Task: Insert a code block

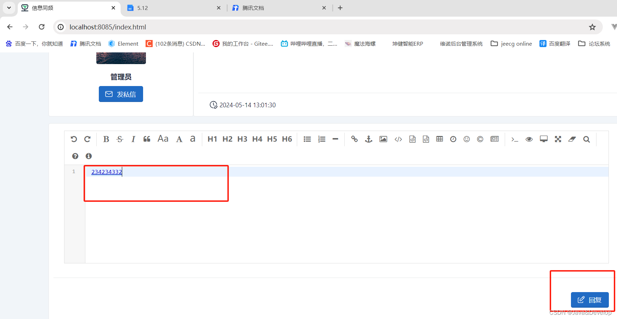Action: (426, 139)
